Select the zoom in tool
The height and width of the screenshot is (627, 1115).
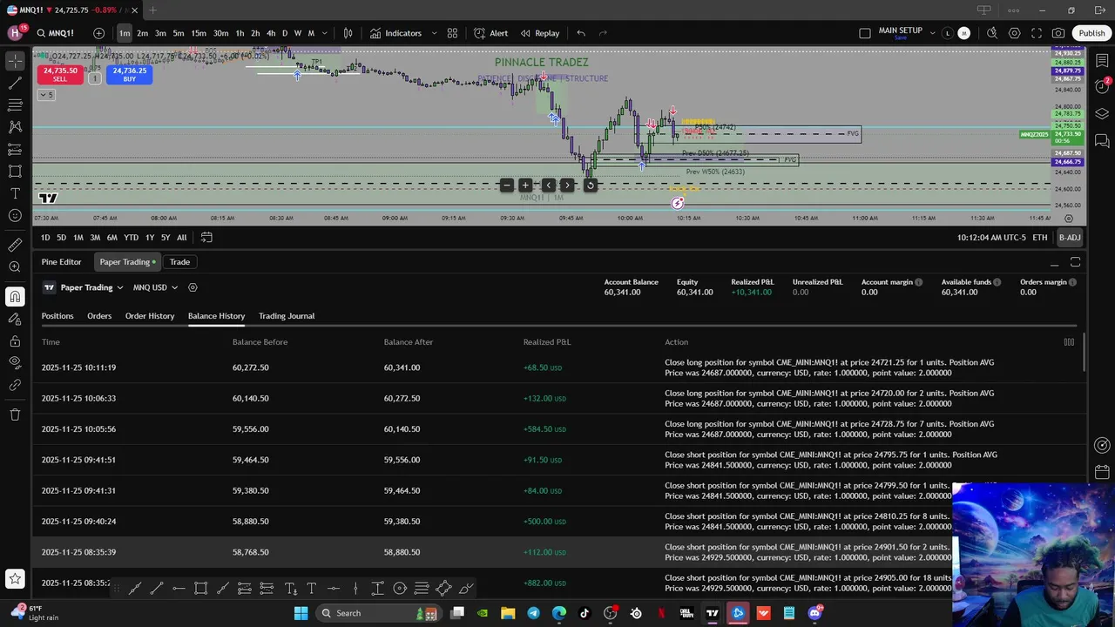[x=15, y=267]
